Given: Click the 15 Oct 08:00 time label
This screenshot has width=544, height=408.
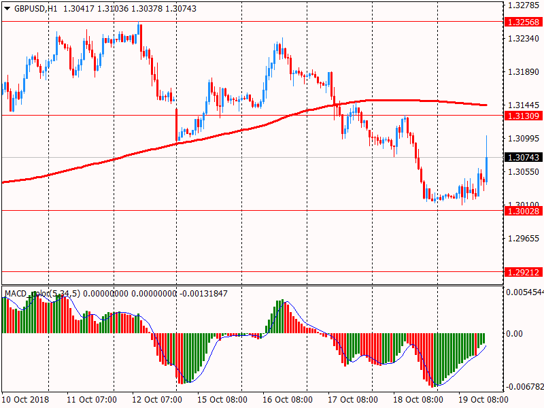Looking at the screenshot, I should point(222,400).
